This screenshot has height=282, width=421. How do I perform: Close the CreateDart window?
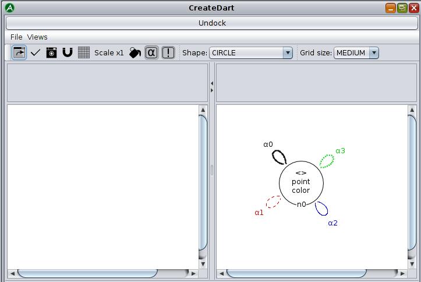point(414,8)
